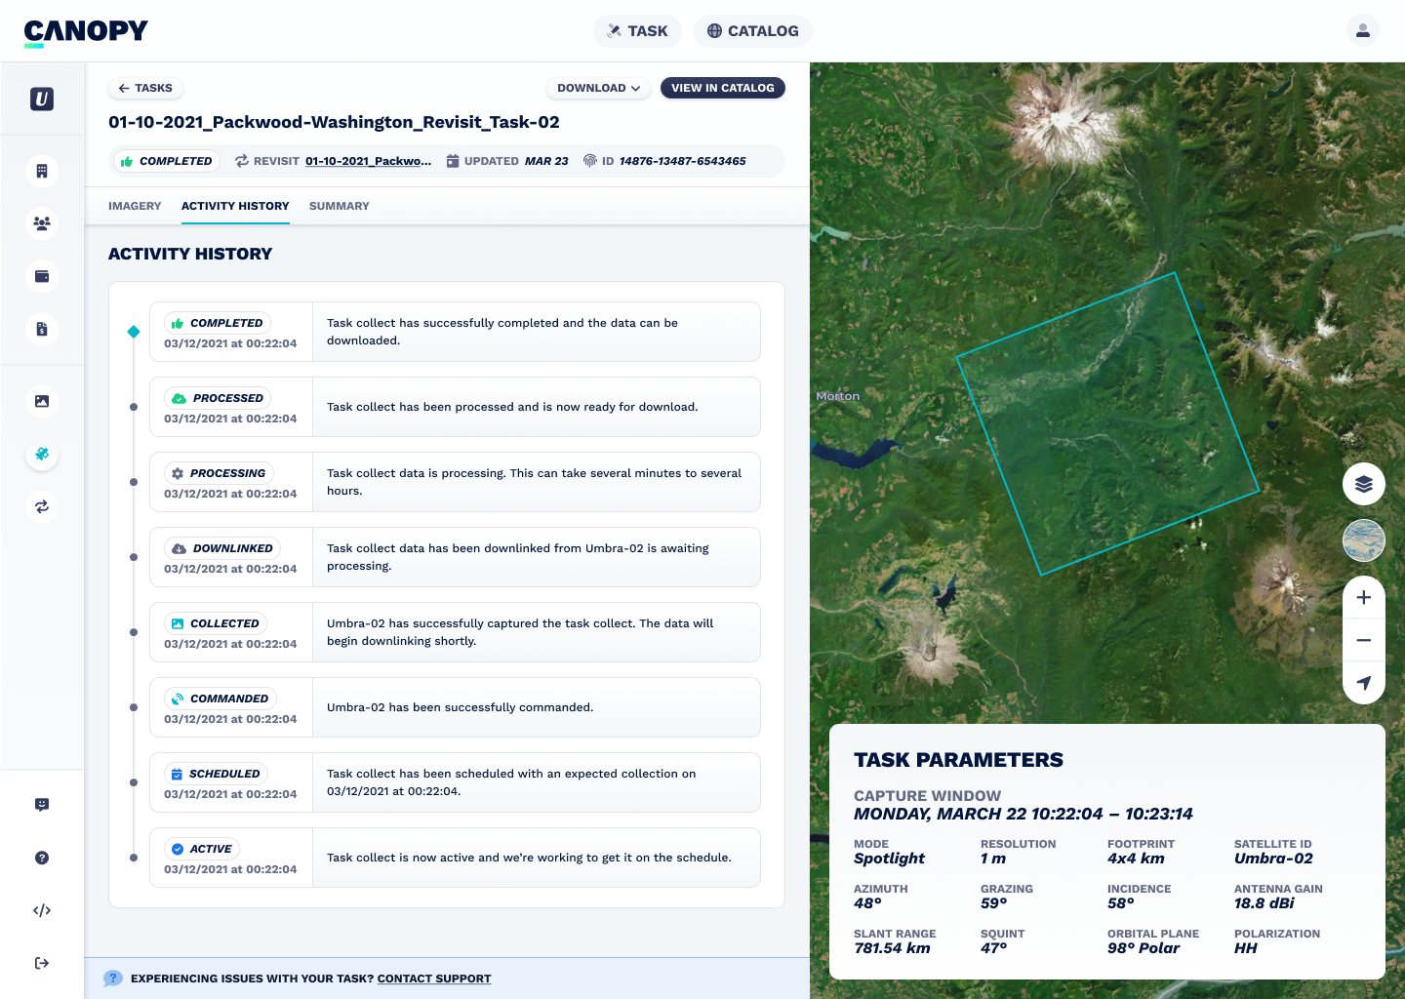
Task: Click the Canopy logo
Action: click(x=86, y=32)
